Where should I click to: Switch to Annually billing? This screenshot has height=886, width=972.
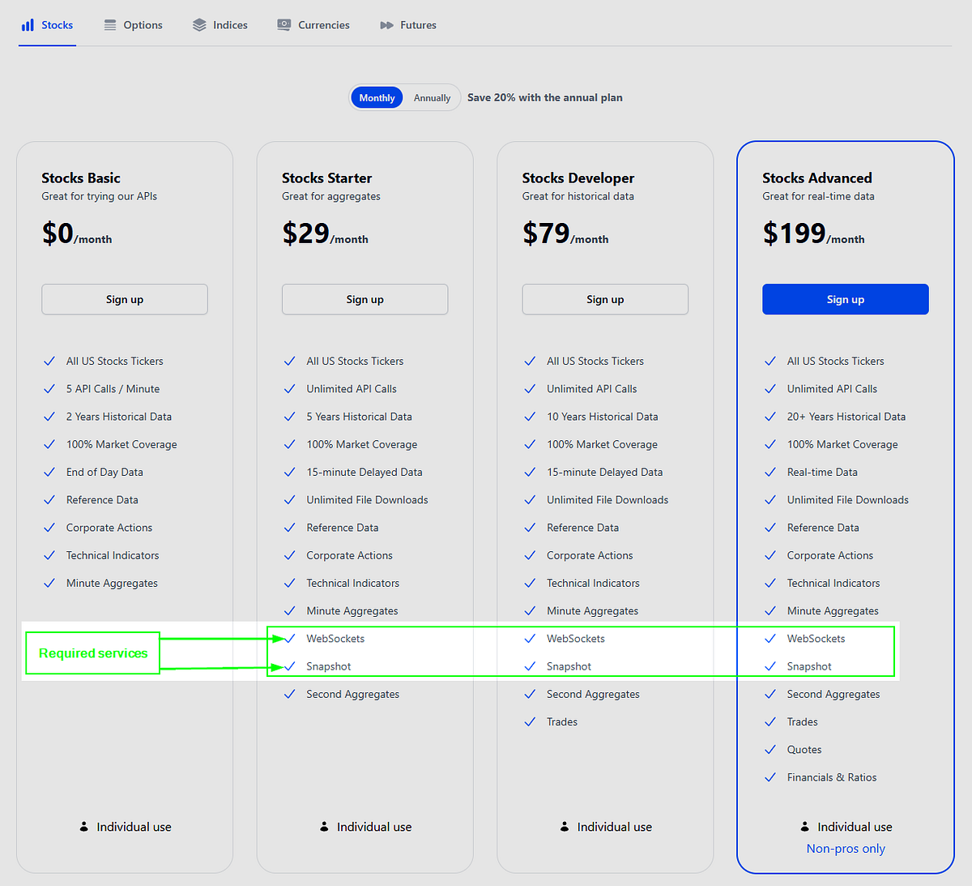(432, 98)
